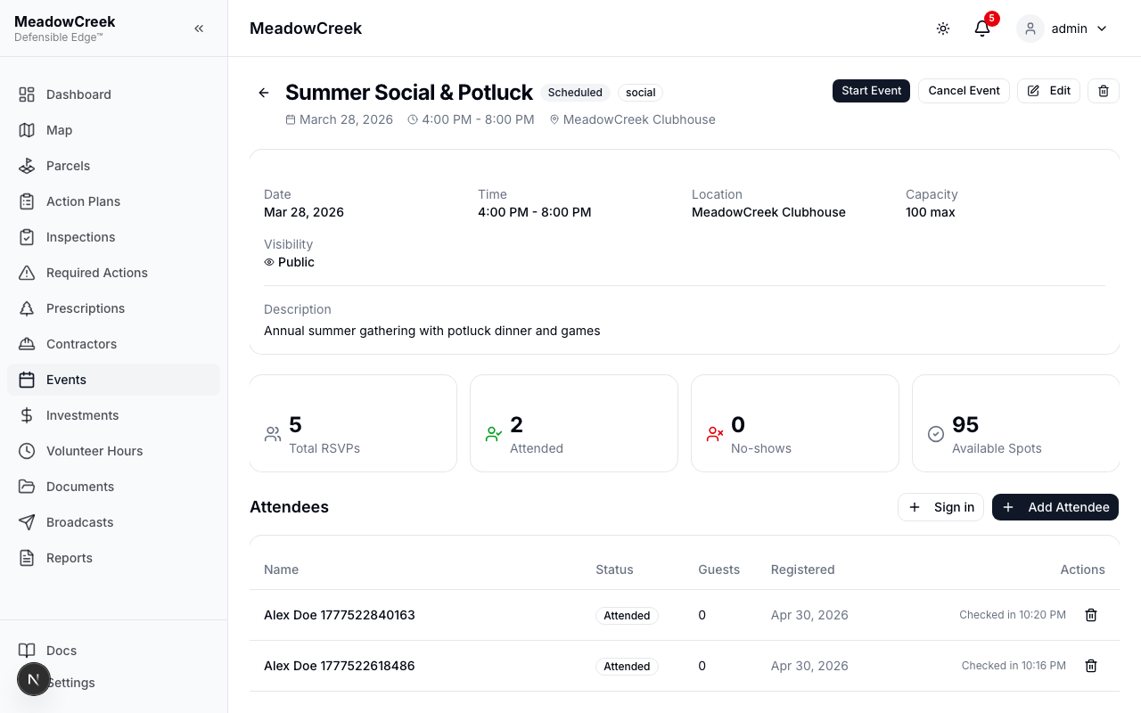This screenshot has width=1141, height=713.
Task: Click the MeadowCreek Defensible Edge logo text
Action: coord(65,29)
